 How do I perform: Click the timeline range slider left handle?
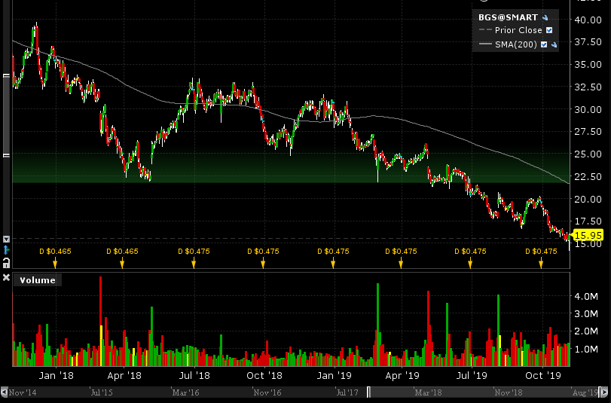tap(369, 392)
